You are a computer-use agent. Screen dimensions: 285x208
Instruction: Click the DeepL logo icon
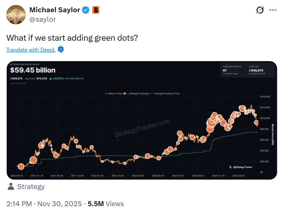(61, 50)
